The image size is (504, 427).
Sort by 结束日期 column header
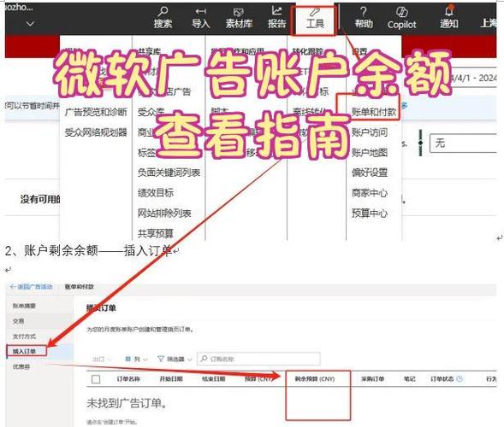pos(213,379)
